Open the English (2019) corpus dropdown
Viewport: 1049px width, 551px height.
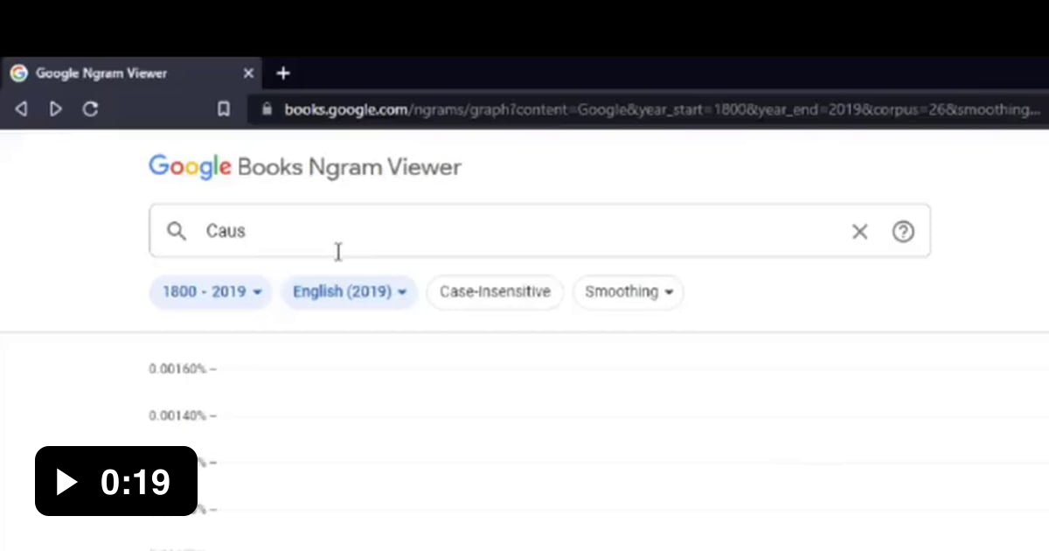coord(349,292)
